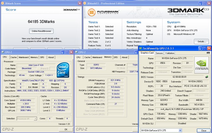
Task: Close the left CPU-Z window
Action: click(71, 52)
